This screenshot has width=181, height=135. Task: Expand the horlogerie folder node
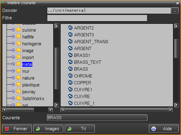click(13, 44)
